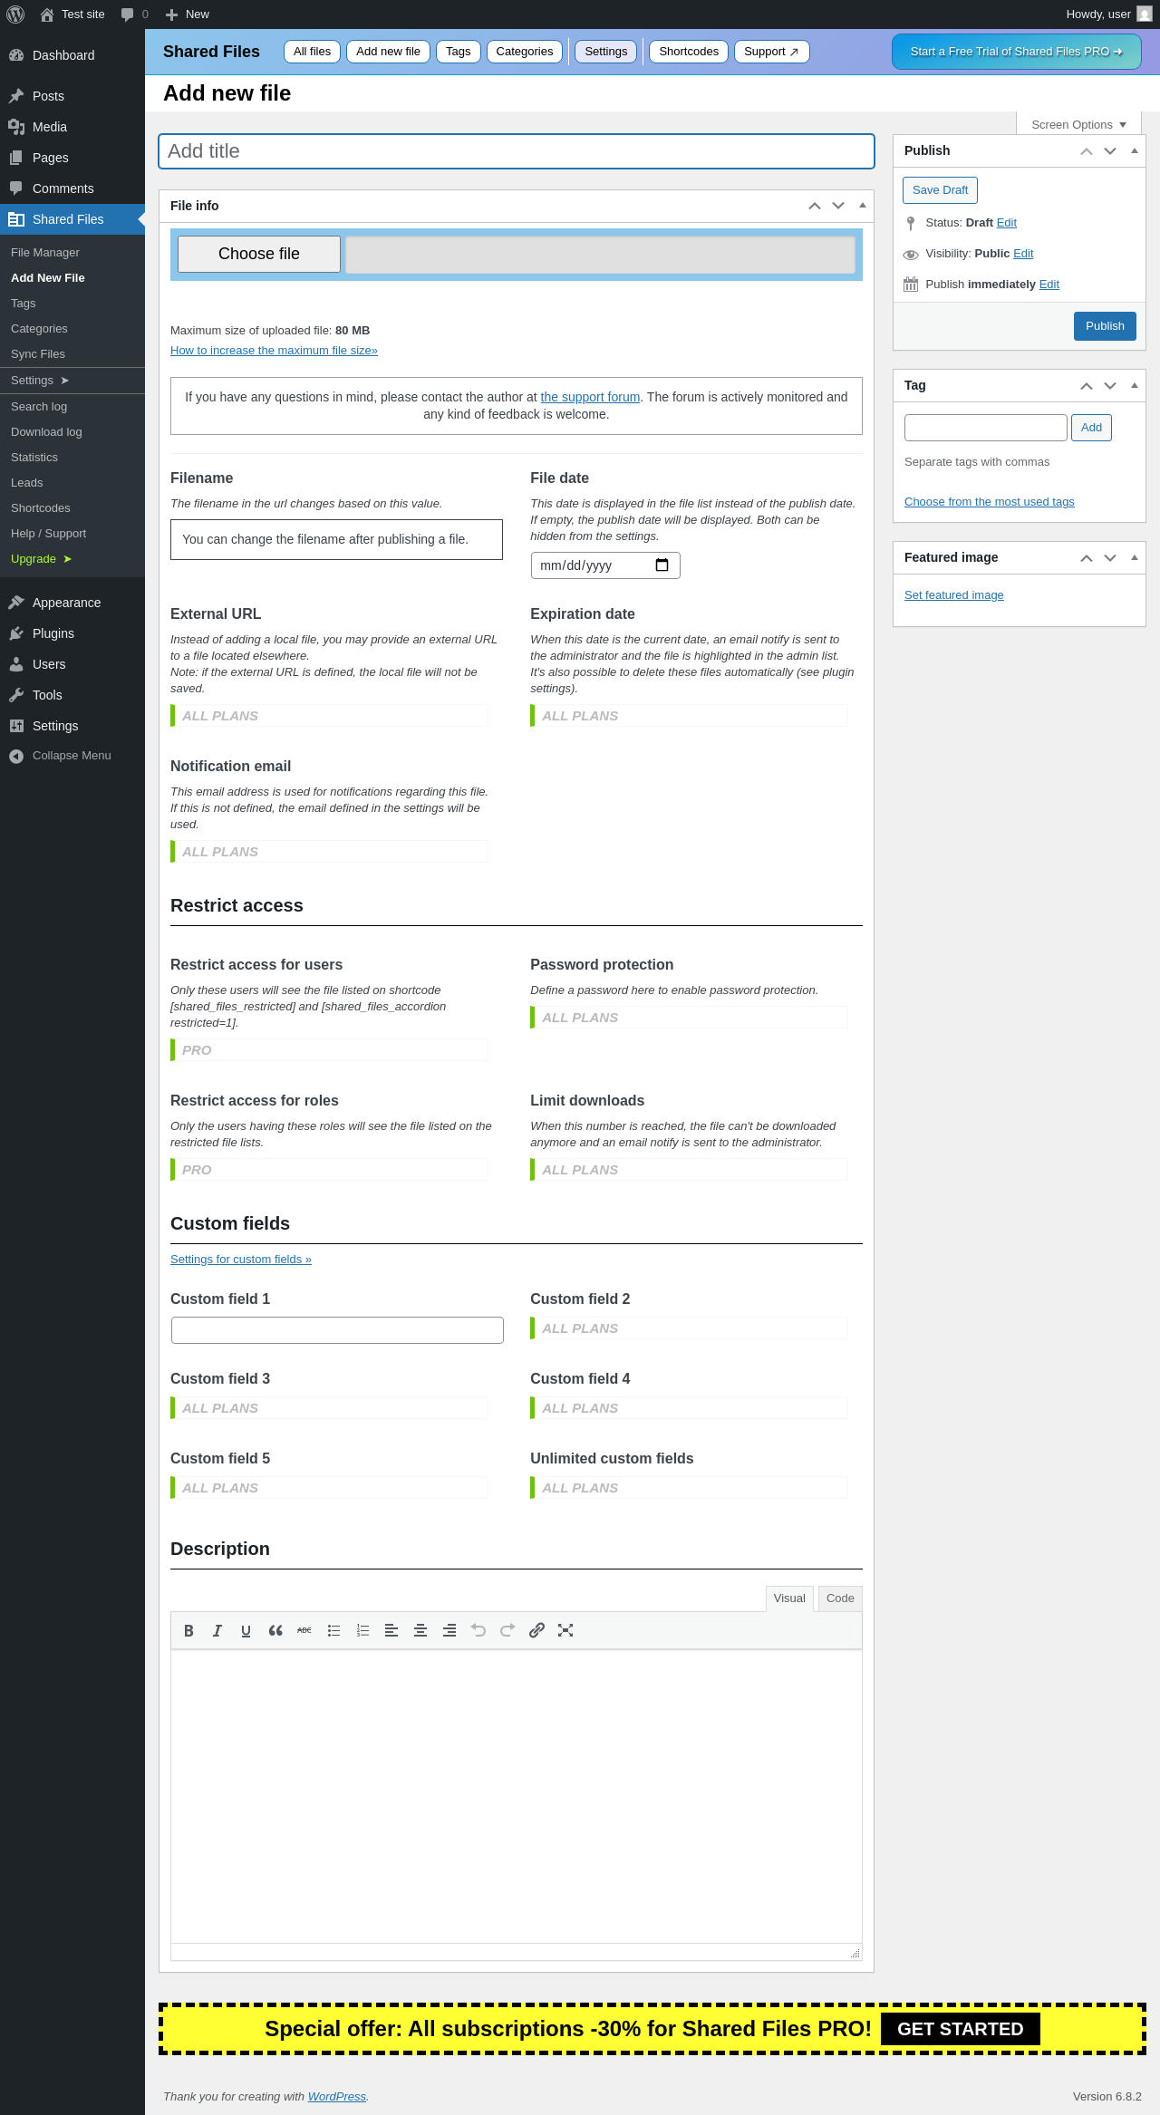Screen dimensions: 1160x2115
Task: Open Statistics in the Shared Files submenu
Action: pyautogui.click(x=34, y=458)
